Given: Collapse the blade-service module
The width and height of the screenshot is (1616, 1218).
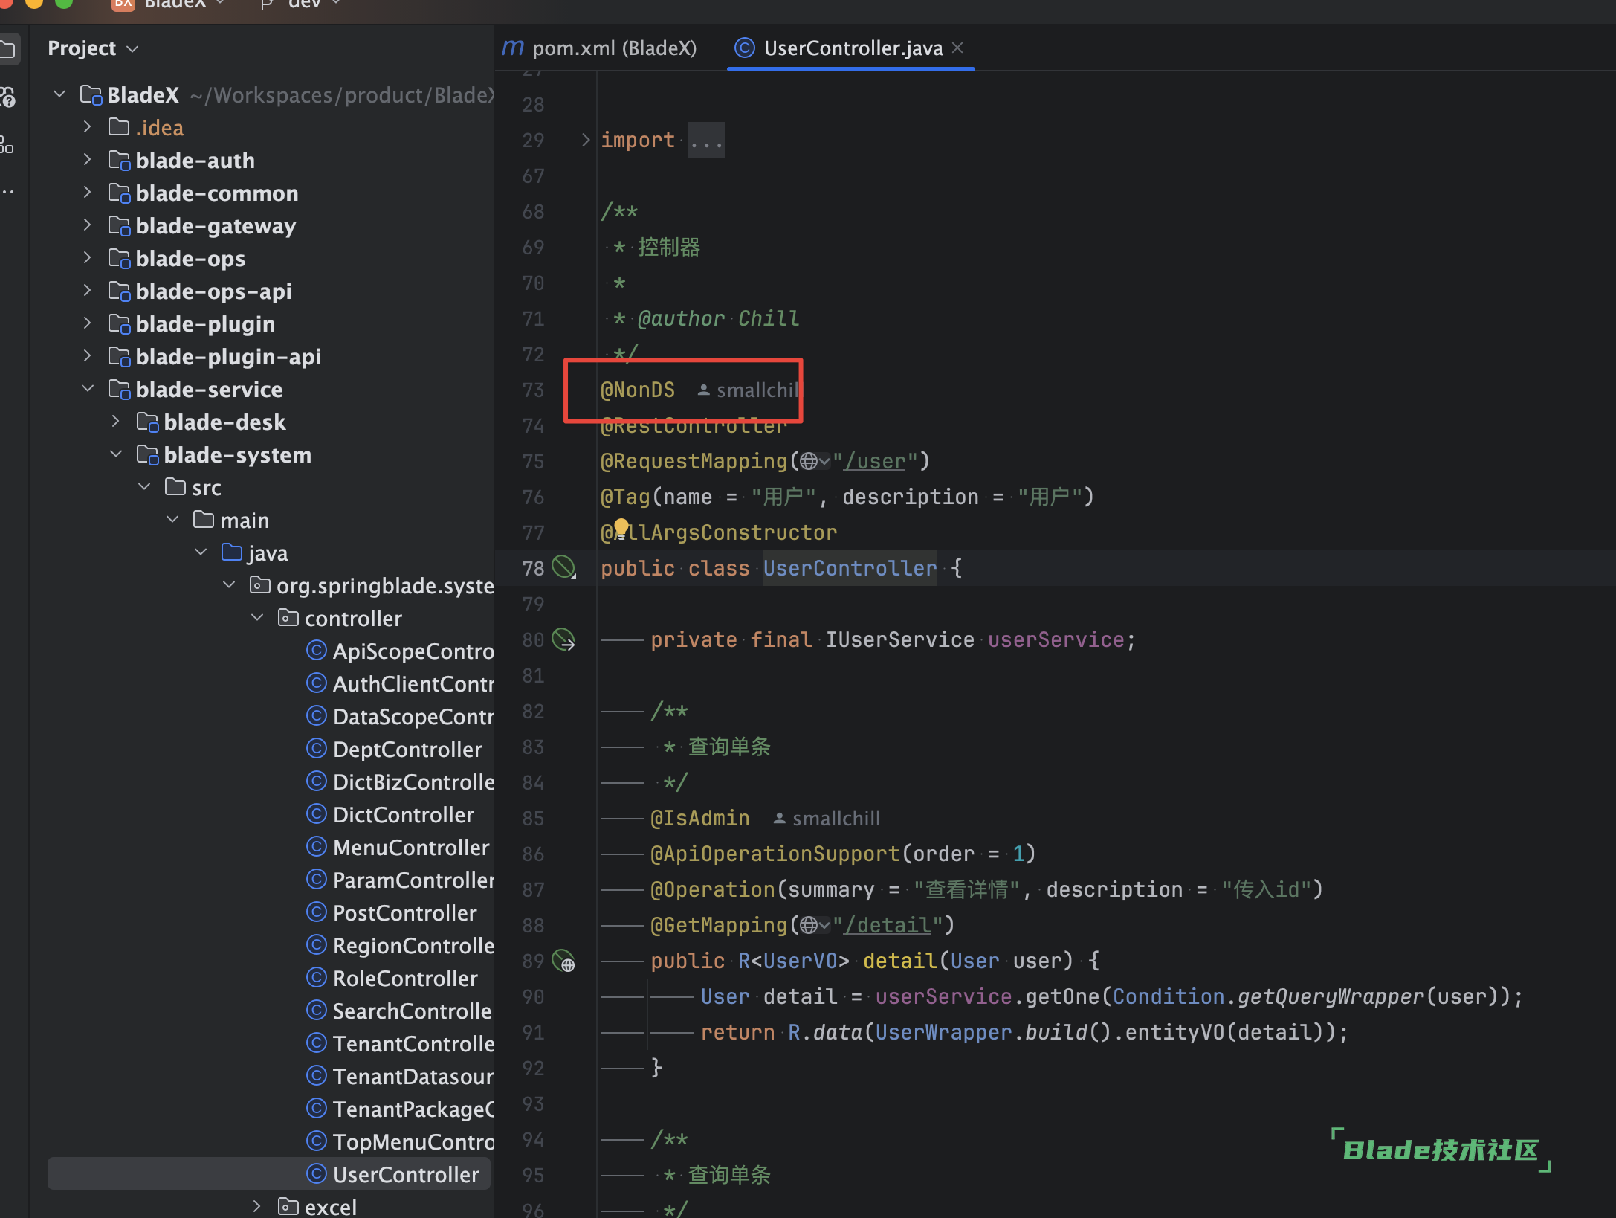Looking at the screenshot, I should click(x=88, y=389).
